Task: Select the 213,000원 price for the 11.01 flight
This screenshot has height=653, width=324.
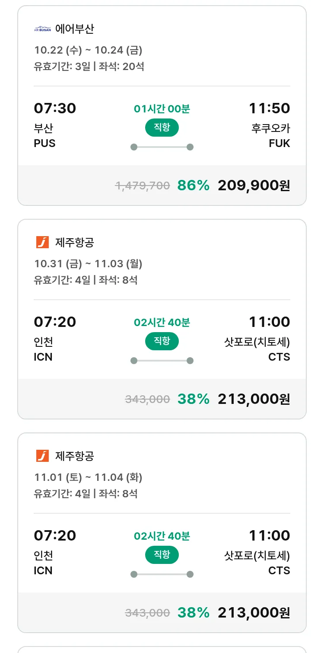Action: pos(254,613)
